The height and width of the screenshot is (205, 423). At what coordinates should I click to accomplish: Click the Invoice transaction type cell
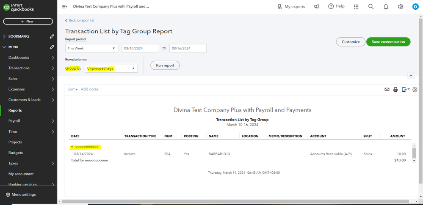point(130,154)
